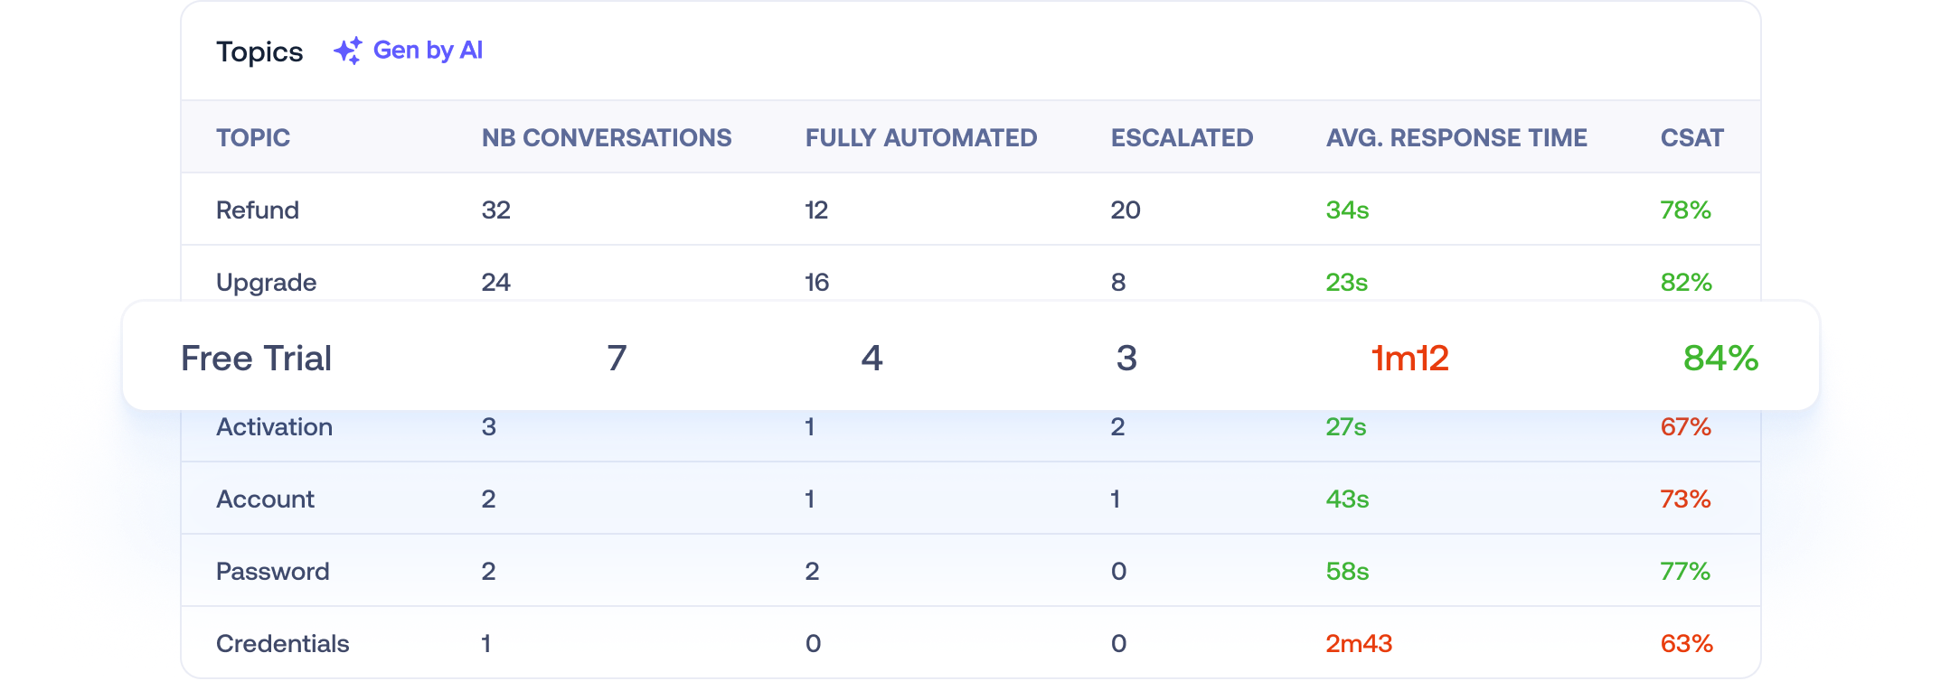Screen dimensions: 1941x681
Task: Click Credentials' 2m43 response time
Action: (1359, 644)
